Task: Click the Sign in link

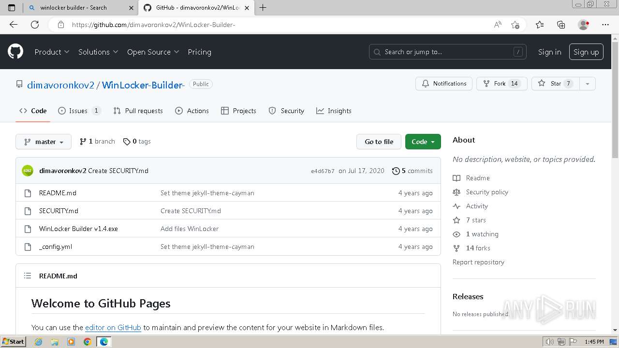Action: point(550,52)
